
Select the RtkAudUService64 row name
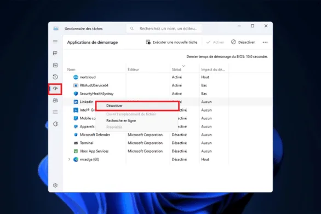pos(94,85)
